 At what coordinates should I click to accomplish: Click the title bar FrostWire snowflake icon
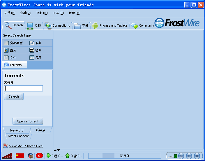point(4,5)
